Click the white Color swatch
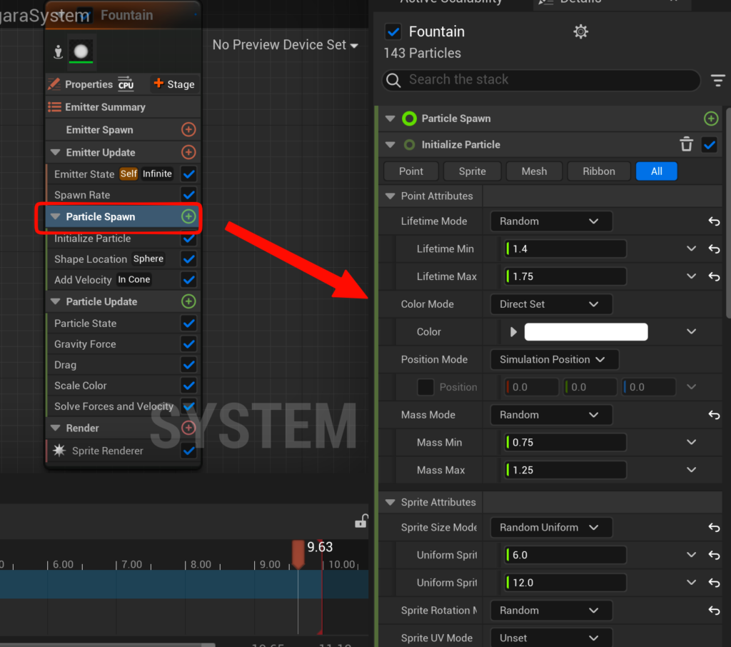 tap(585, 332)
